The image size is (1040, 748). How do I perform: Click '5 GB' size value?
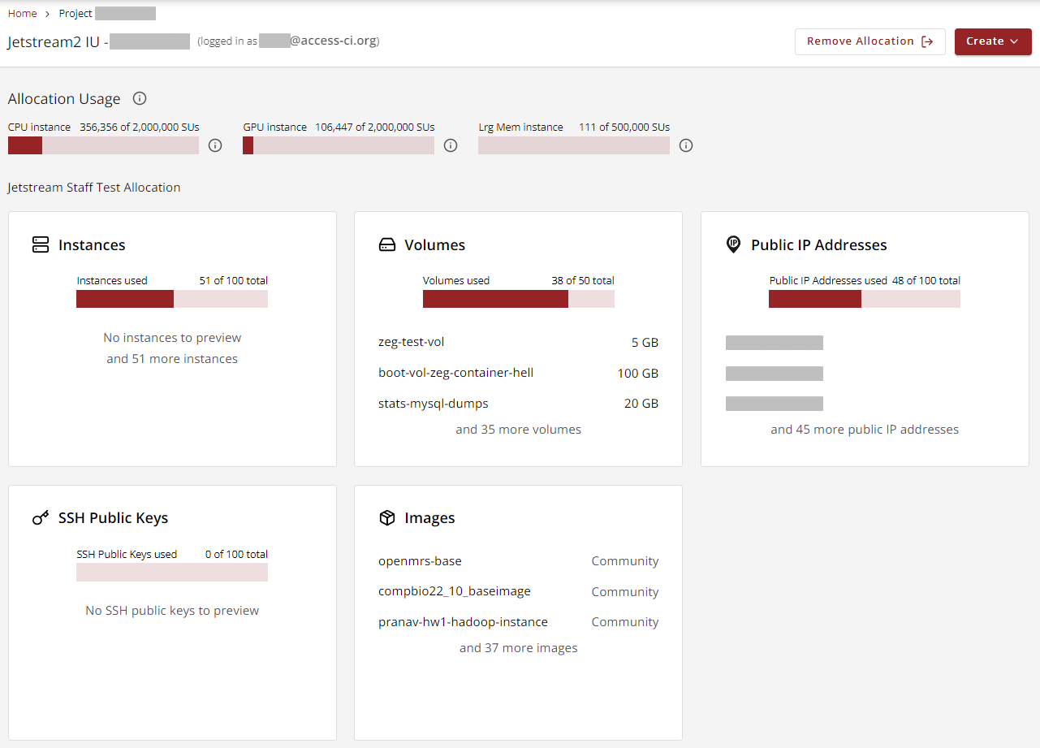tap(645, 343)
